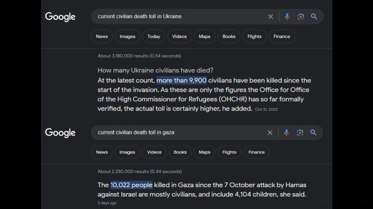Screen dimensions: 373x209
Task: Open Images filter under Gaza search
Action: click(x=127, y=152)
